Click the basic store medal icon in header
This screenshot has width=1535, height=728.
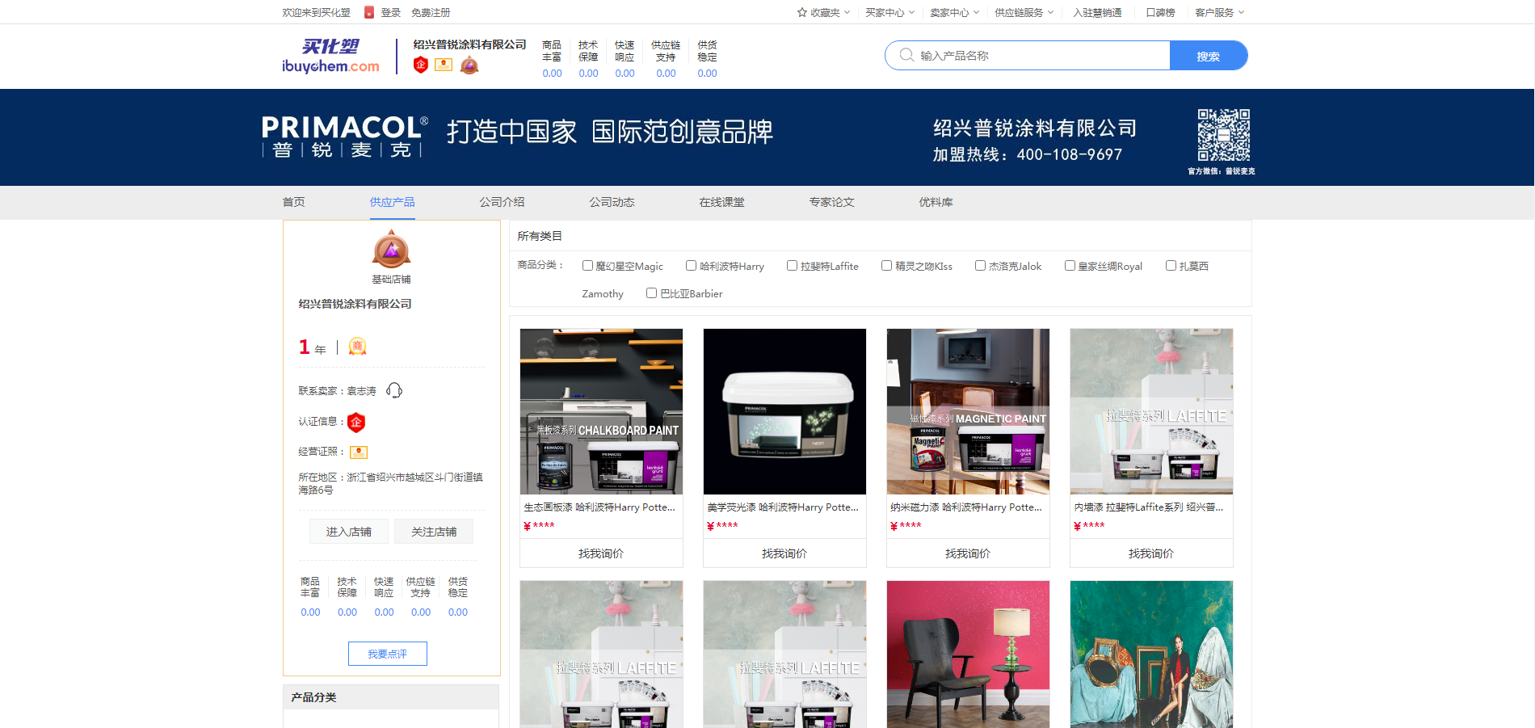[469, 65]
